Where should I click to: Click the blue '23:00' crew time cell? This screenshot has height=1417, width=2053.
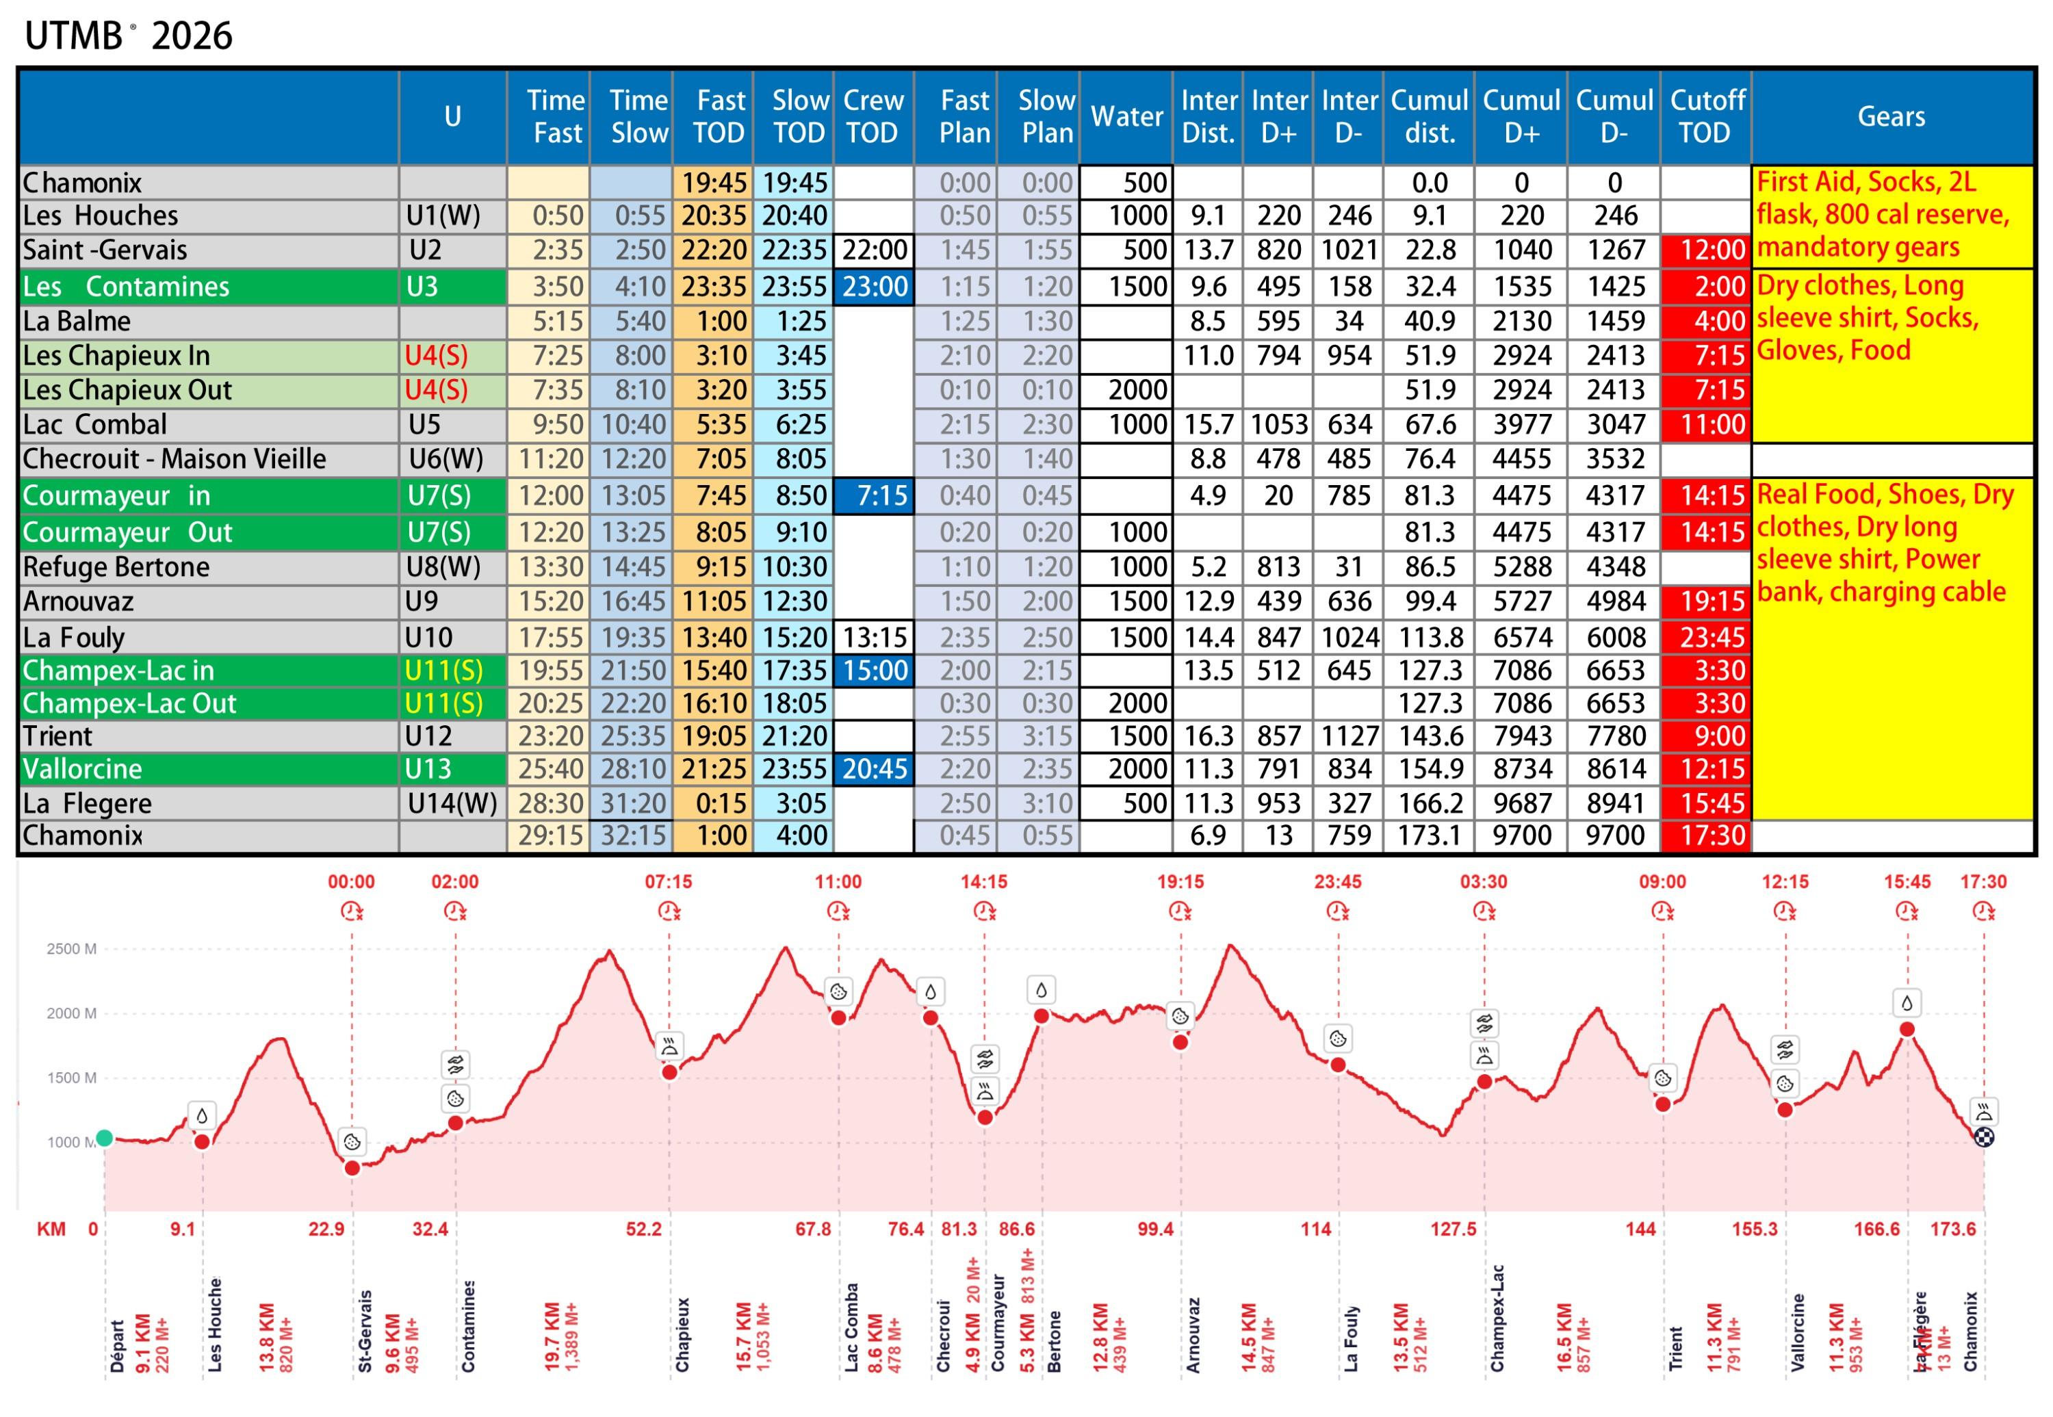[x=874, y=287]
